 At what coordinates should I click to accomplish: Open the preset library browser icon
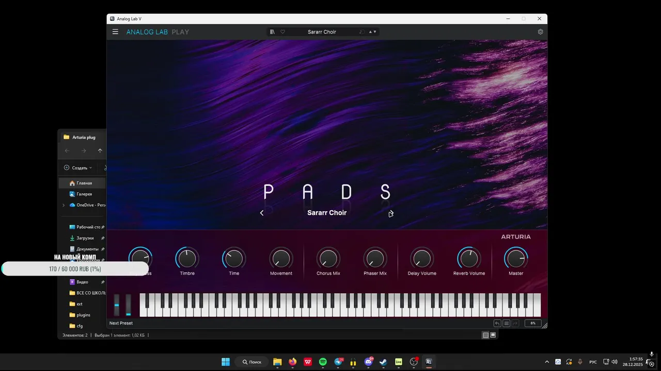(272, 32)
